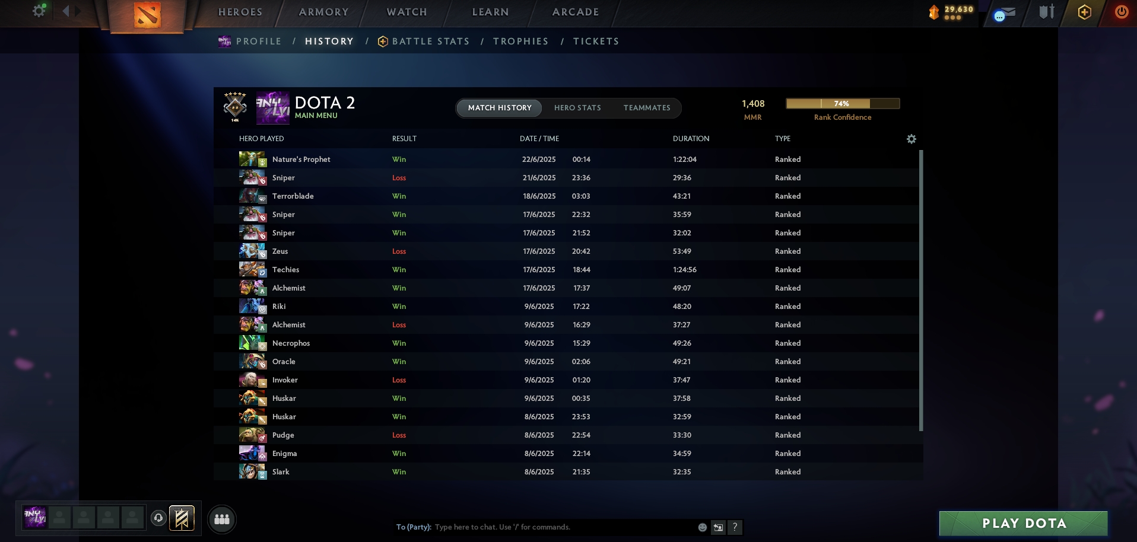This screenshot has width=1137, height=542.
Task: Open the Techies match lasting 1:24:56
Action: pos(566,269)
